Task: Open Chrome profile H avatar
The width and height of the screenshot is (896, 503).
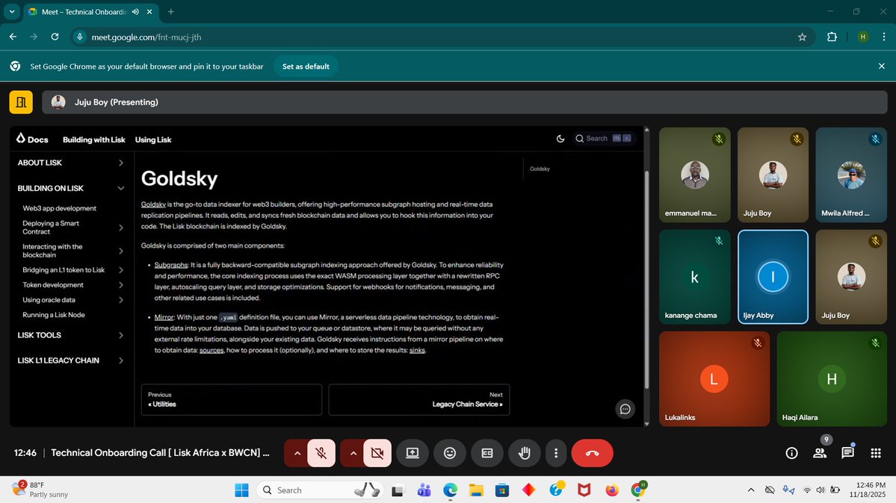Action: click(863, 37)
